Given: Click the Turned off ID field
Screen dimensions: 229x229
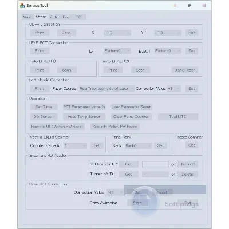Looking at the screenshot, I should tap(155, 174).
